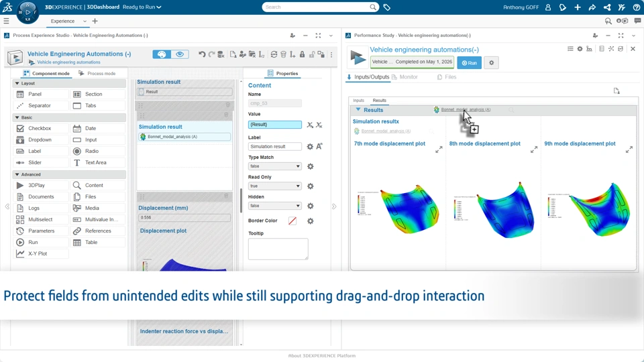Open settings gear next to Type Match
The image size is (644, 362).
(x=311, y=166)
